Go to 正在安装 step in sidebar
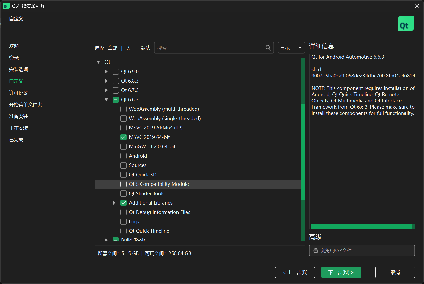 (x=19, y=128)
